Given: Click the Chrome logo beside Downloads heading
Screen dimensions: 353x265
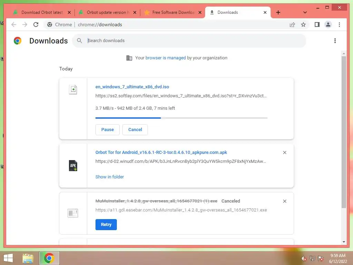Looking at the screenshot, I should [x=18, y=41].
